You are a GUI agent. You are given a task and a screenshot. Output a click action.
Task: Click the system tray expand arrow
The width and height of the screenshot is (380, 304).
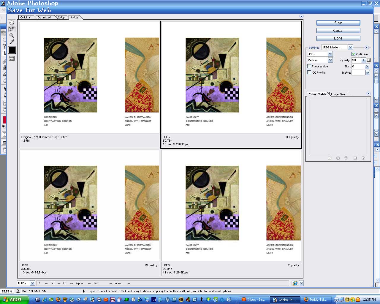[336, 300]
